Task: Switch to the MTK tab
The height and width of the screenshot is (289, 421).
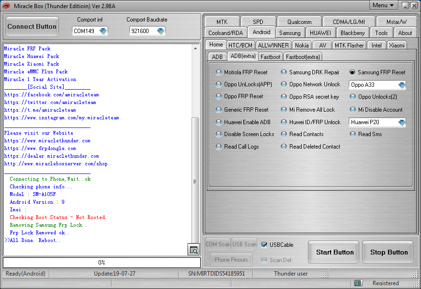Action: pyautogui.click(x=222, y=22)
